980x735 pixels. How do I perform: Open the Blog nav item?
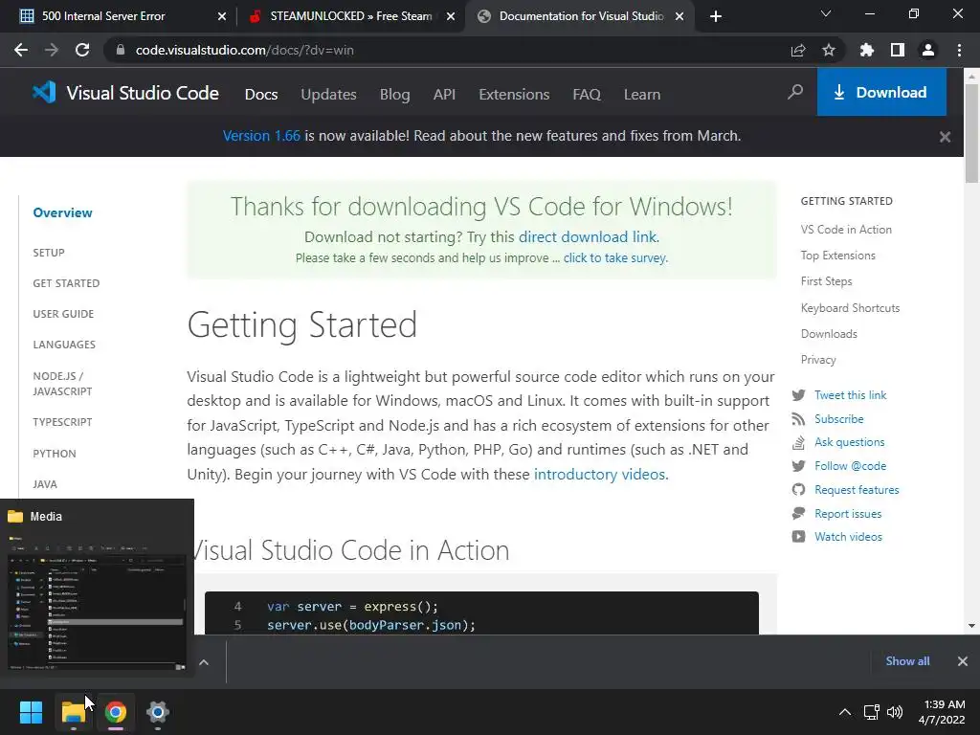pos(395,95)
